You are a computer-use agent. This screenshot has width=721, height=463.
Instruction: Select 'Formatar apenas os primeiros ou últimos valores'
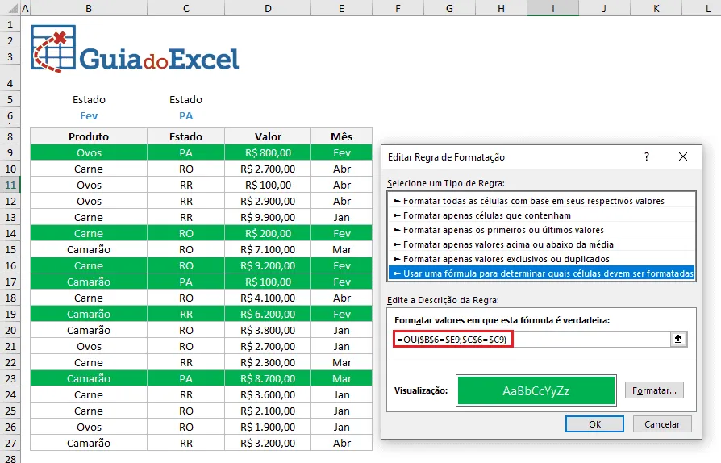541,230
